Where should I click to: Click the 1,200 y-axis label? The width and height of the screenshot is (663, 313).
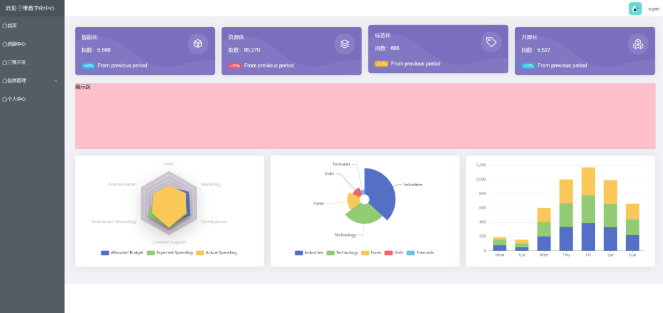(481, 165)
